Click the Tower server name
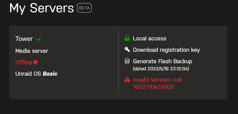Image resolution: width=238 pixels, height=114 pixels. 24,39
